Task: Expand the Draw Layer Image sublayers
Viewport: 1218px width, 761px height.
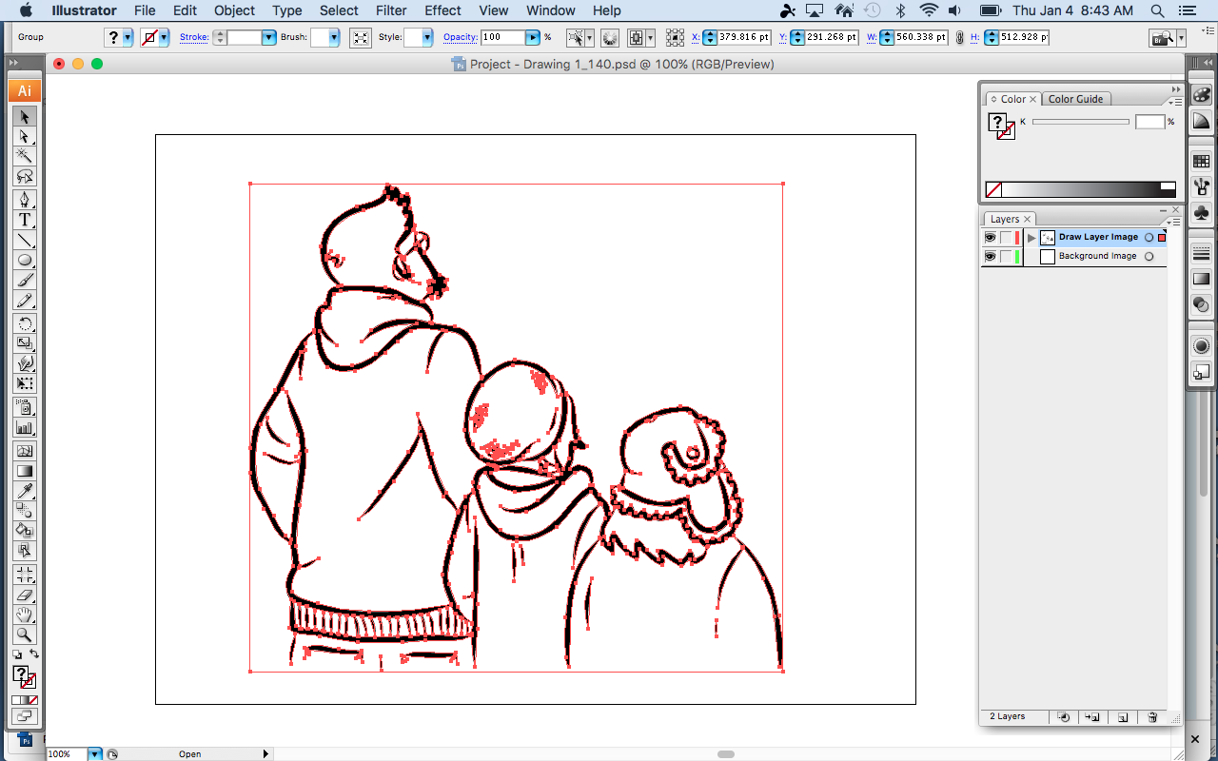Action: (x=1031, y=238)
